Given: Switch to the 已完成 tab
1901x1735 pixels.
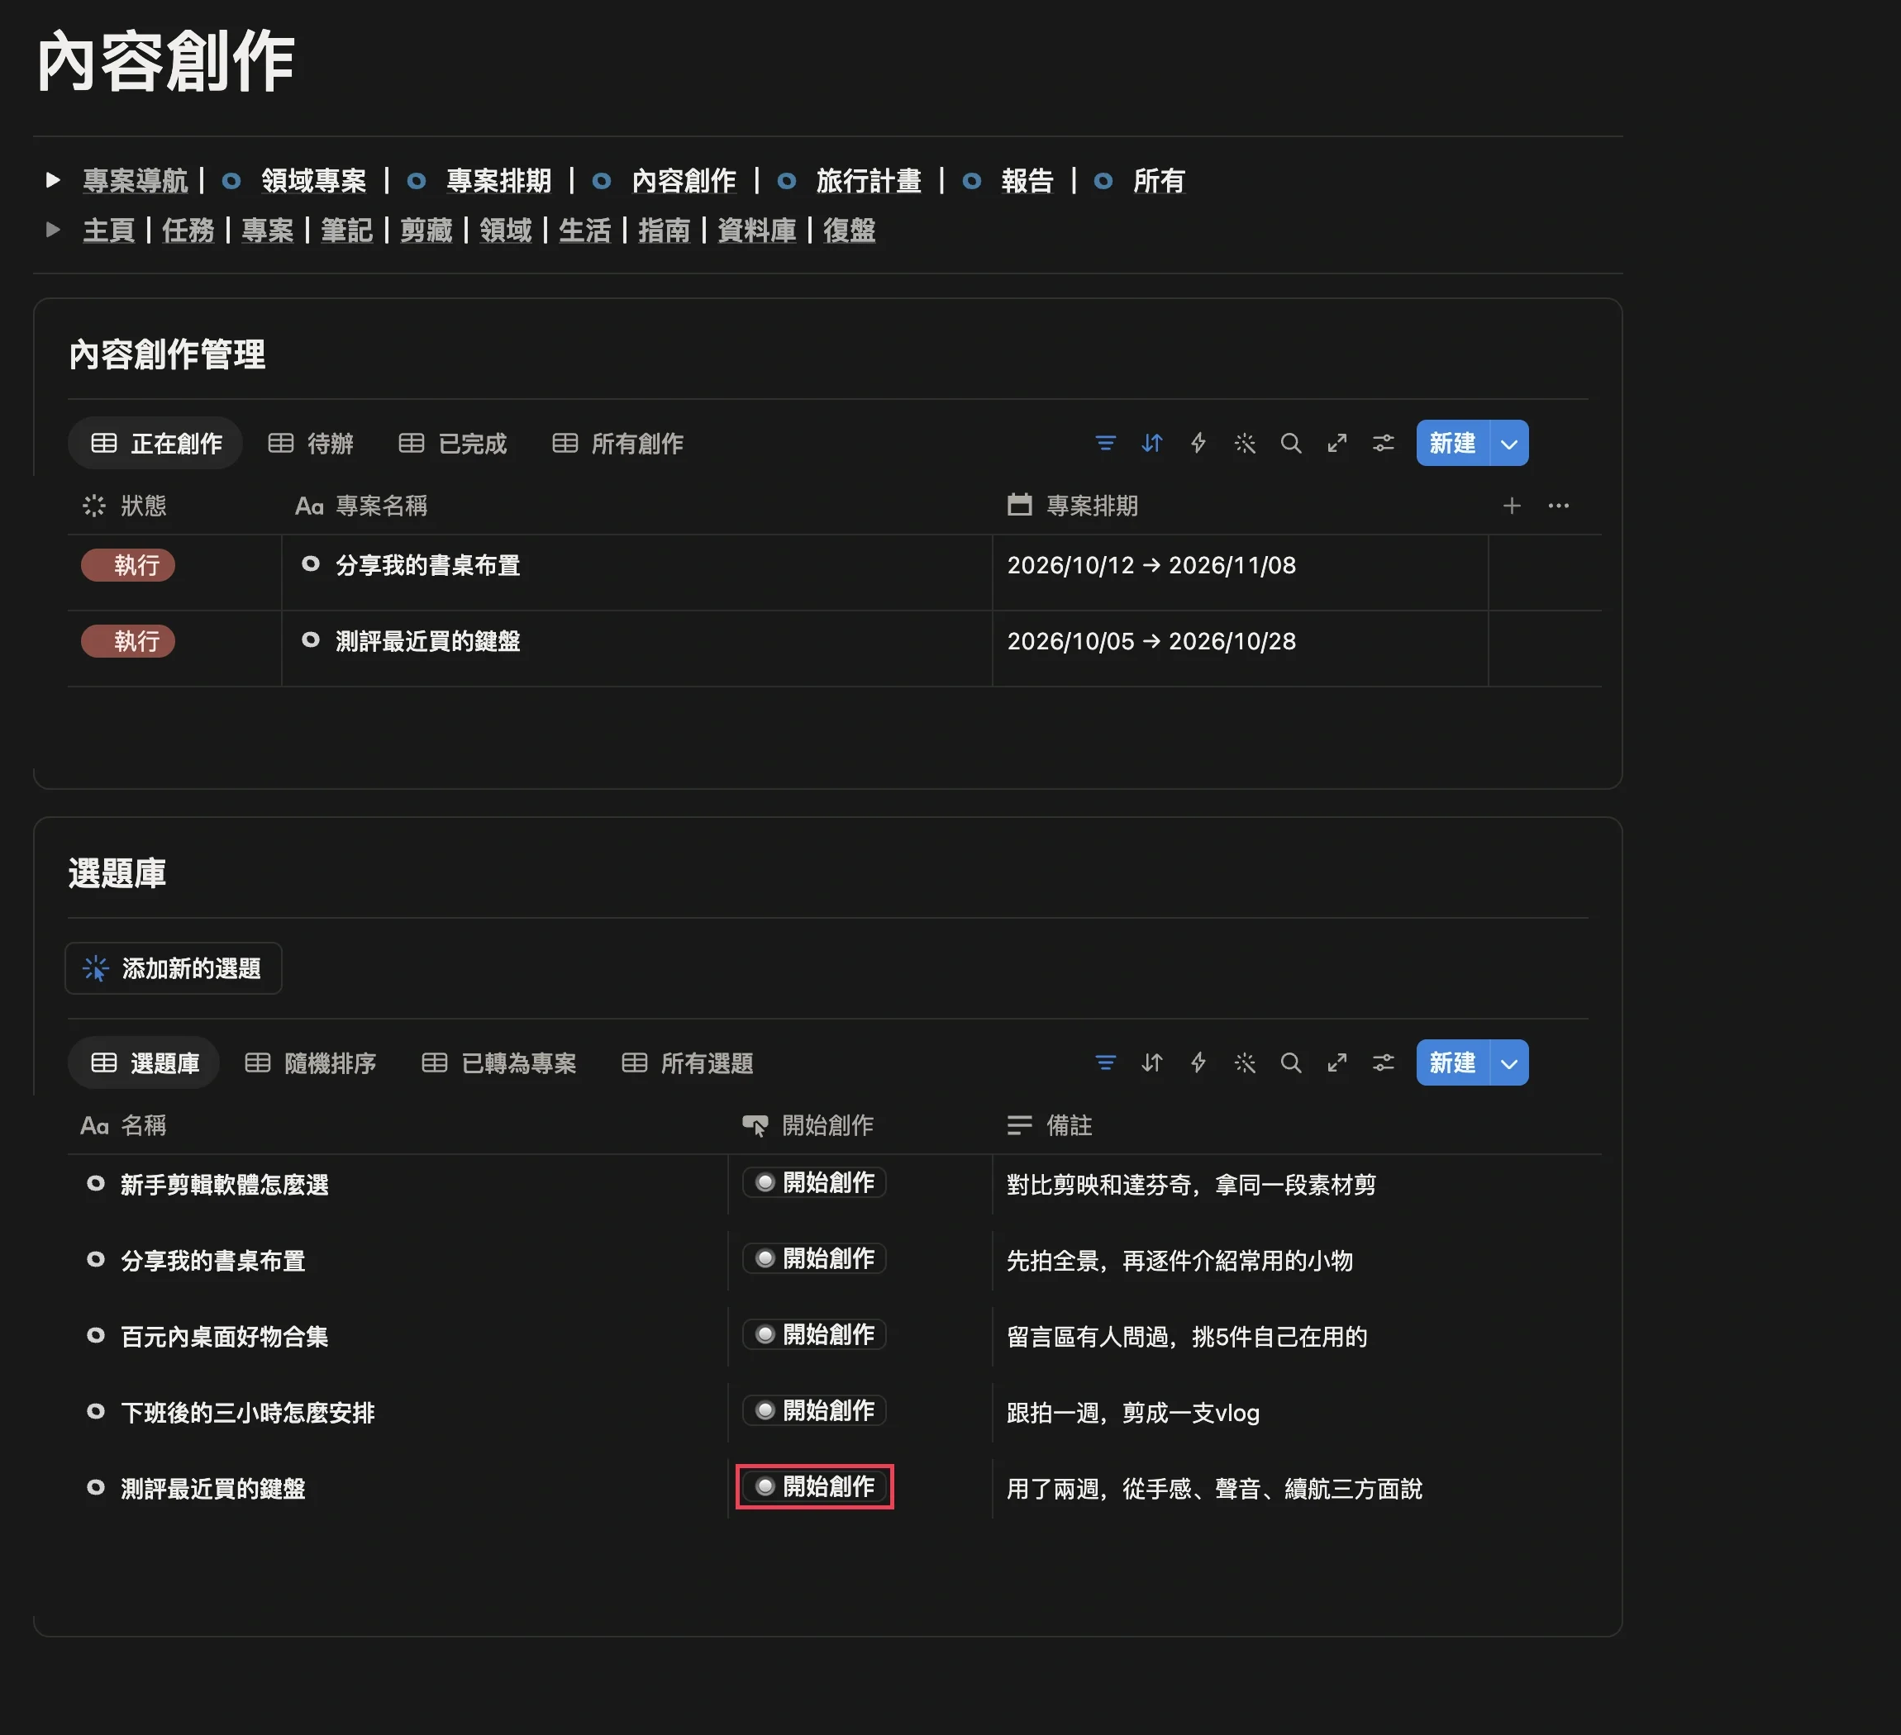Looking at the screenshot, I should tap(453, 443).
